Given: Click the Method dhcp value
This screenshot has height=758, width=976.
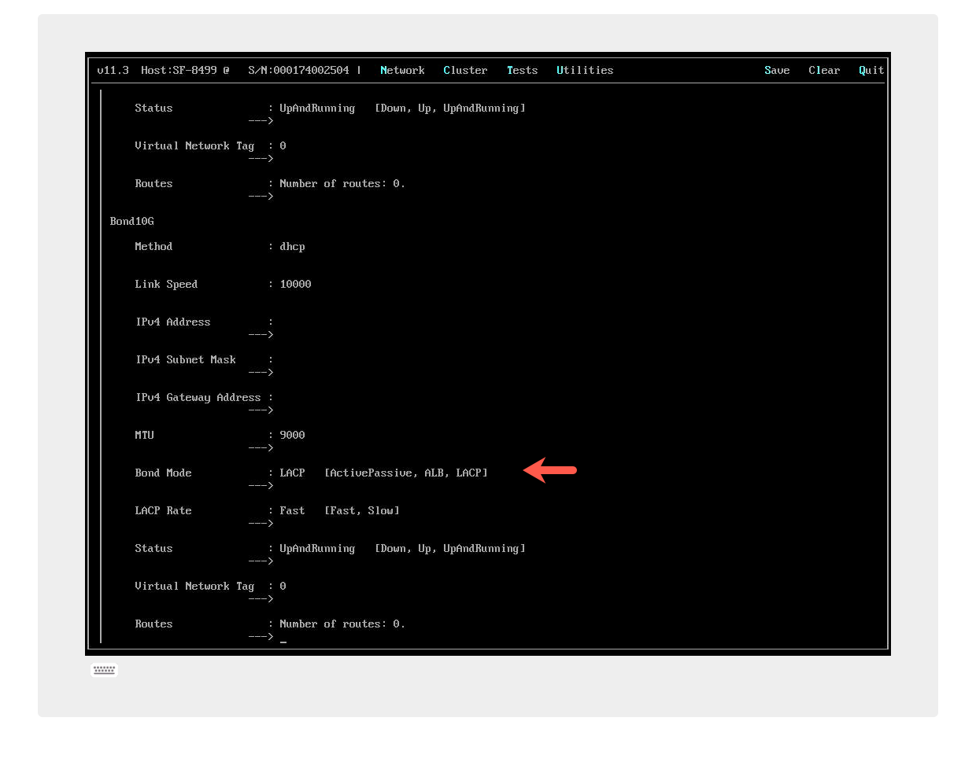Looking at the screenshot, I should pyautogui.click(x=292, y=246).
